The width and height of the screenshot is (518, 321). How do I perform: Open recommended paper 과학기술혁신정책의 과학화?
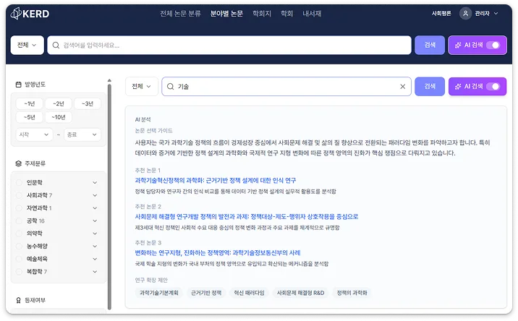(216, 181)
